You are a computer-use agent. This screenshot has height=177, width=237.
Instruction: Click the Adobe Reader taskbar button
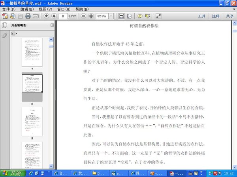tap(176, 173)
